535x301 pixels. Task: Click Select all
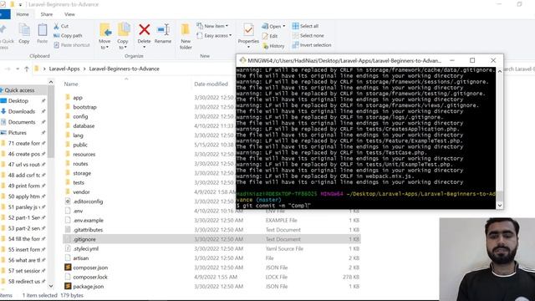click(305, 26)
